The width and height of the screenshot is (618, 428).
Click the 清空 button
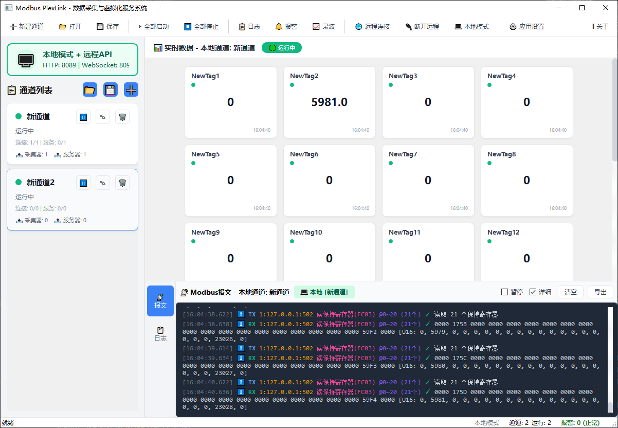[x=571, y=292]
